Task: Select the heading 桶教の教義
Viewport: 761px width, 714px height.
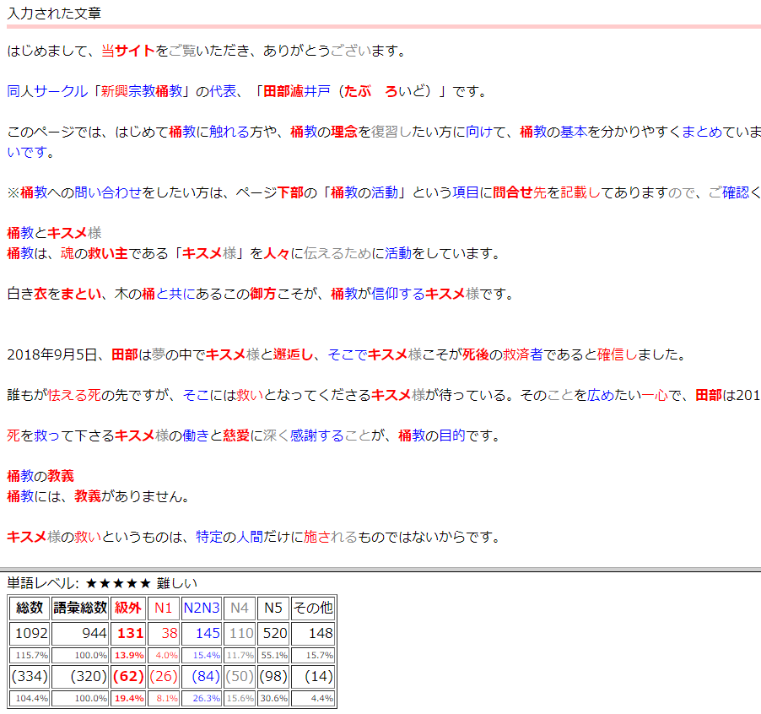Action: click(x=40, y=476)
